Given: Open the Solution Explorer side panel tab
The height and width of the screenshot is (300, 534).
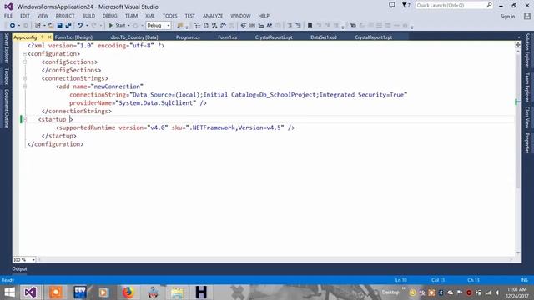Looking at the screenshot, I should [x=527, y=50].
